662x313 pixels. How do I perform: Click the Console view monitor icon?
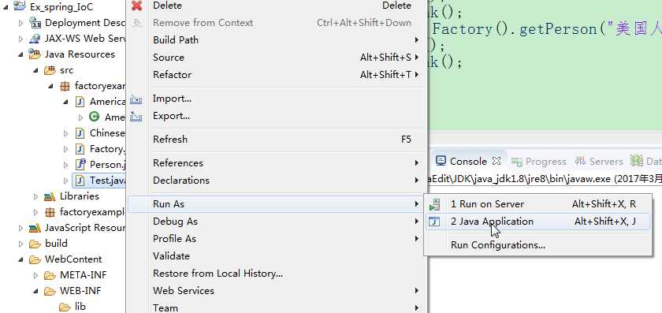441,161
